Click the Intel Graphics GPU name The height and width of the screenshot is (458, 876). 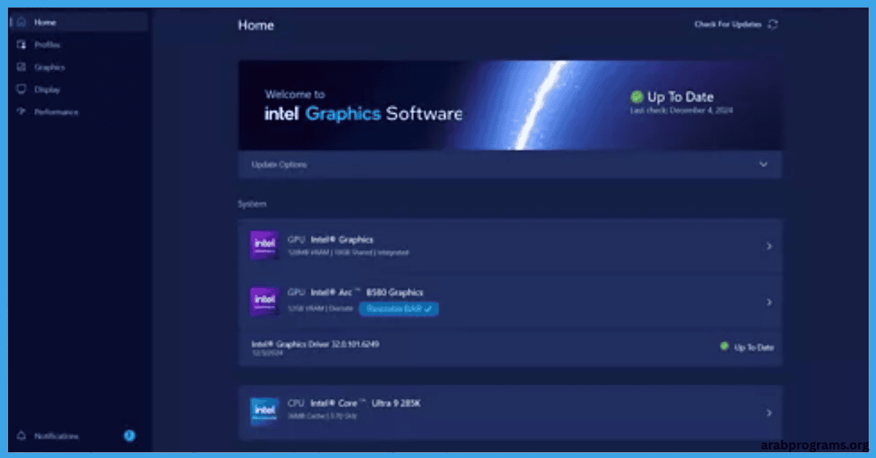(342, 239)
